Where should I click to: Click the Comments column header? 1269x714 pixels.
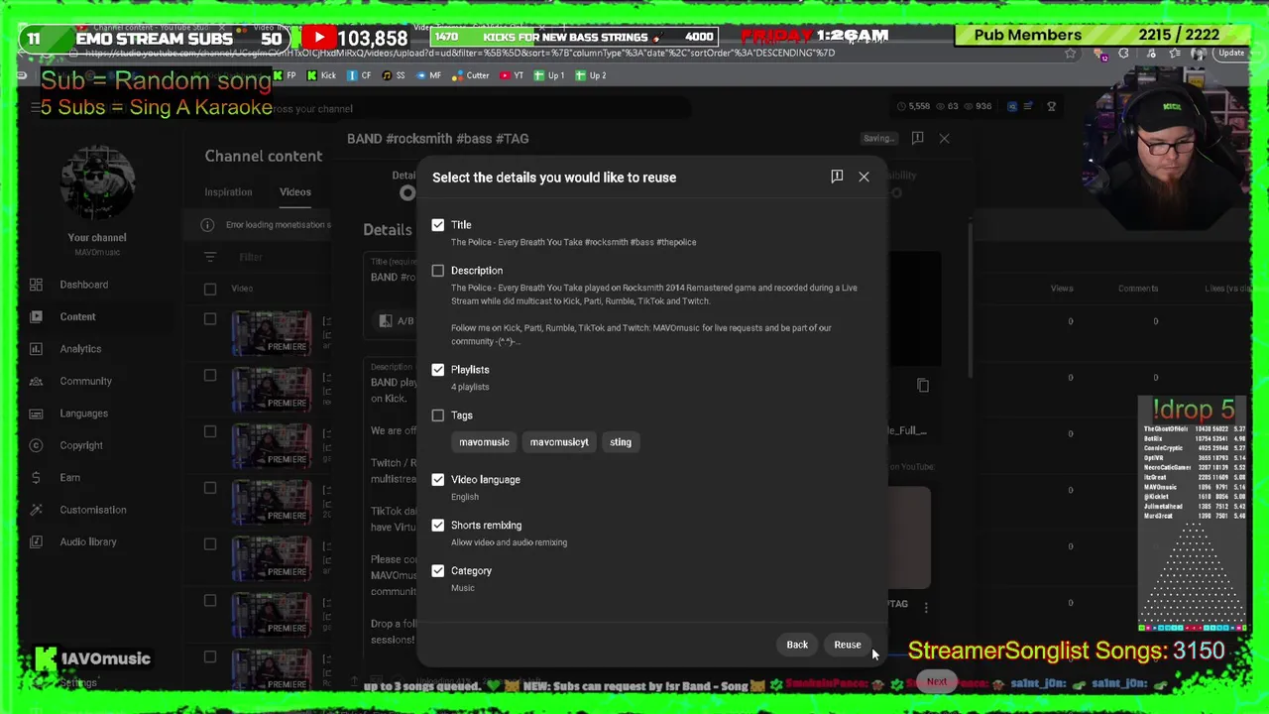[1137, 289]
